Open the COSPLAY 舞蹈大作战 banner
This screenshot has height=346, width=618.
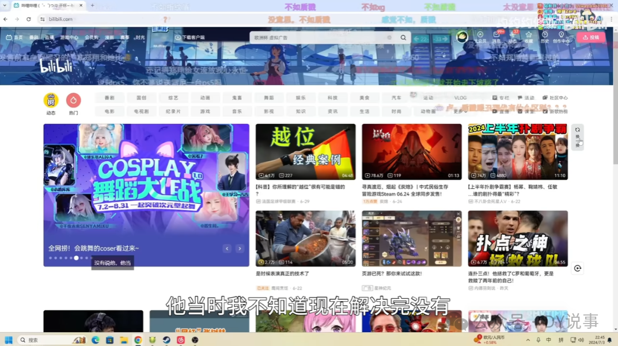click(146, 195)
